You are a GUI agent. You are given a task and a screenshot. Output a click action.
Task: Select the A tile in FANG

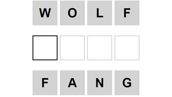pyautogui.click(x=72, y=83)
